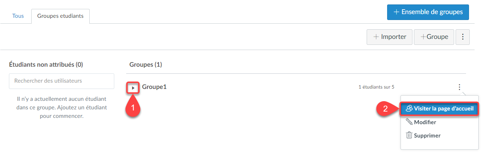Click the plus icon on the Groupe button
This screenshot has height=159, width=488.
[423, 37]
